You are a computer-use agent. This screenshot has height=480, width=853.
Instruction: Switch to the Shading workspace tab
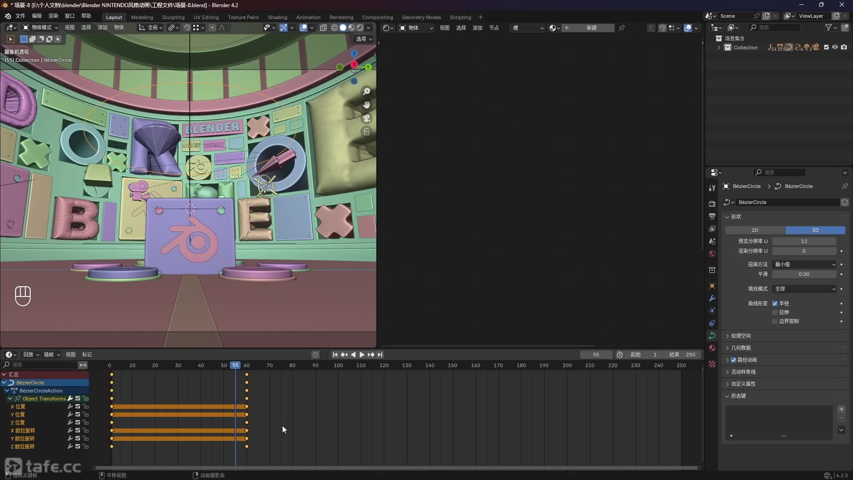pyautogui.click(x=277, y=17)
